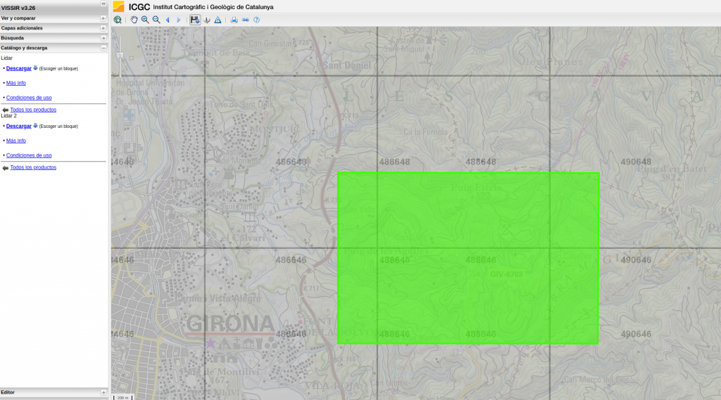
Task: Click back arrow icon under Lidar 2 section
Action: 6,168
